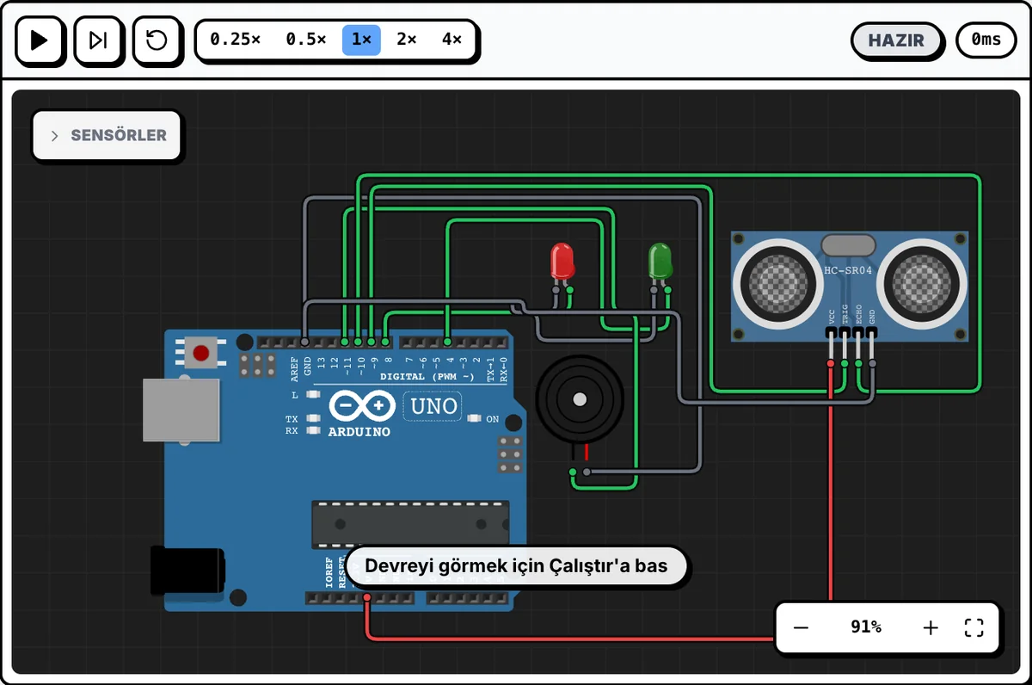Set speed to 2×

coord(406,40)
